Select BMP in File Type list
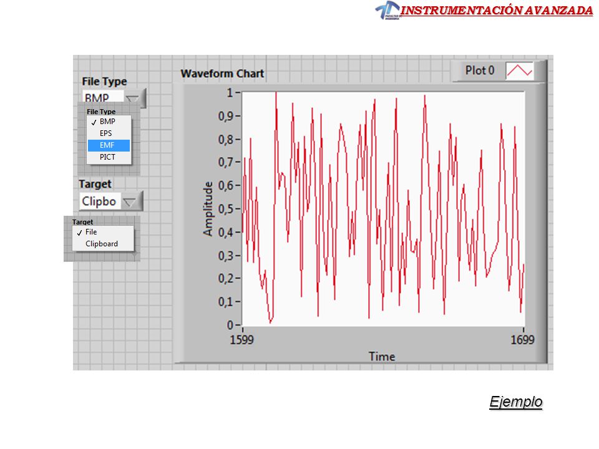Screen dimensions: 599x449 pyautogui.click(x=109, y=122)
